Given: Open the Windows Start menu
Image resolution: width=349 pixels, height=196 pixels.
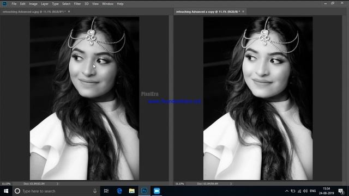Looking at the screenshot, I should [6, 191].
